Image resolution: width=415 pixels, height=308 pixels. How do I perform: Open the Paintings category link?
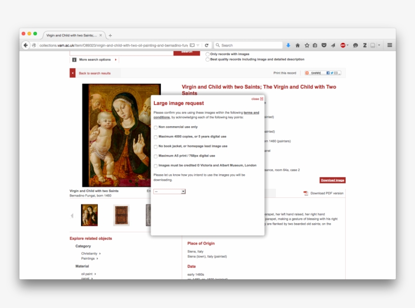88,259
